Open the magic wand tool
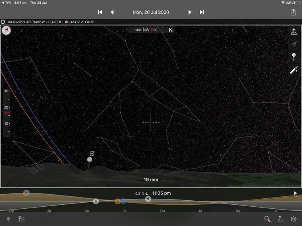This screenshot has height=226, width=302. pos(294,70)
